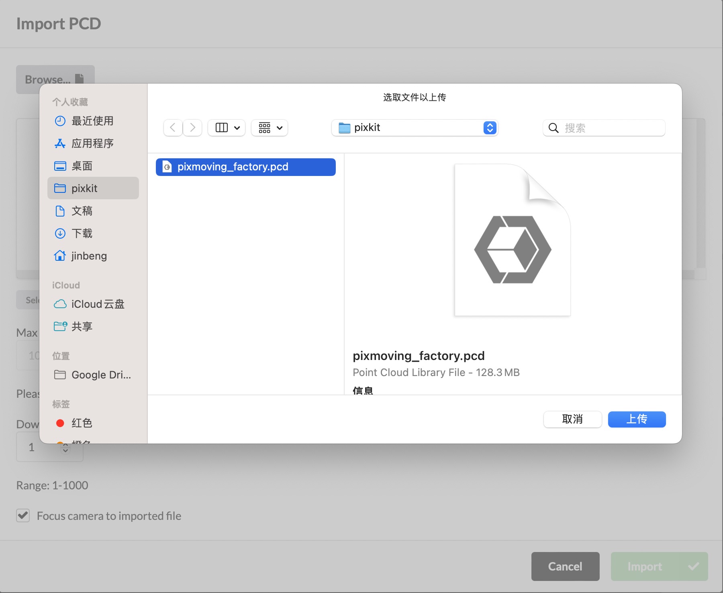Click the Cancel button of Import PCD

[x=565, y=566]
